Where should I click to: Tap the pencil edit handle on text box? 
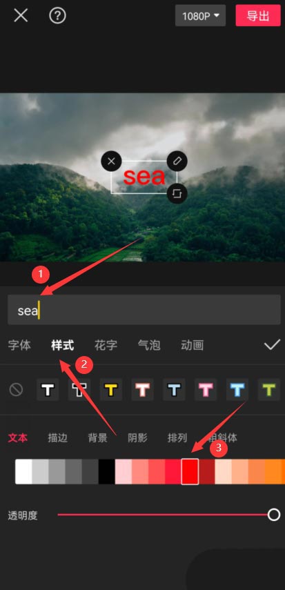coord(177,161)
